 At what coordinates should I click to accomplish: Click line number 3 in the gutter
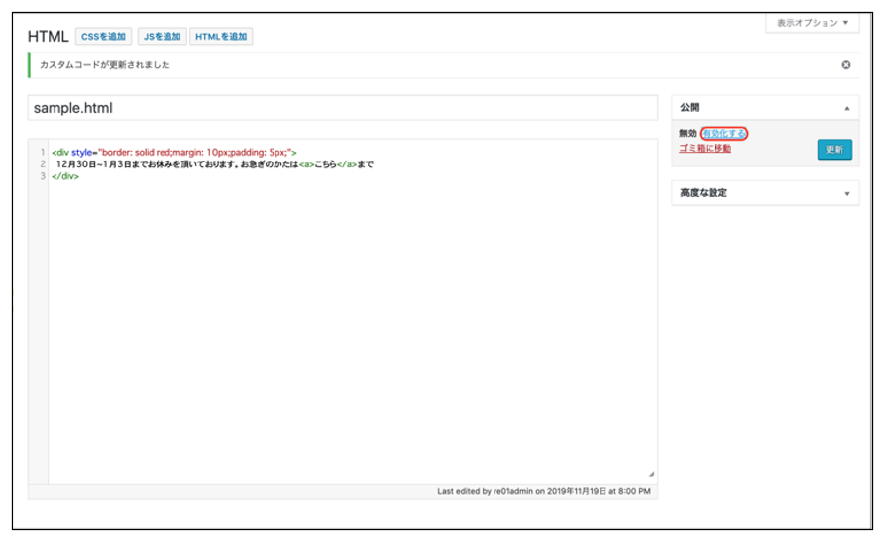click(x=42, y=176)
